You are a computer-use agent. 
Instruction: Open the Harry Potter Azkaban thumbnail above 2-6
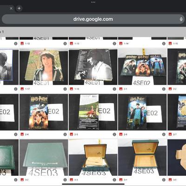tap(142, 112)
